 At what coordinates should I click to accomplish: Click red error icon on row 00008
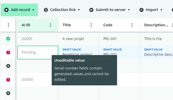click(8, 80)
